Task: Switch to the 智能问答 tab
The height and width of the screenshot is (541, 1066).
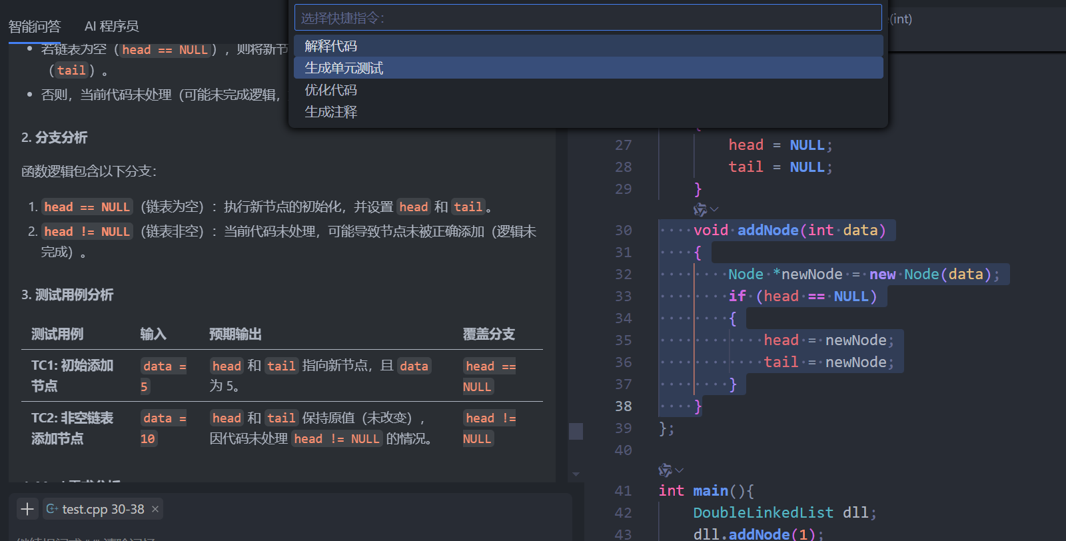Action: click(x=35, y=26)
